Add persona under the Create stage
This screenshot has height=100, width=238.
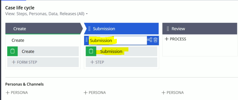tap(16, 93)
